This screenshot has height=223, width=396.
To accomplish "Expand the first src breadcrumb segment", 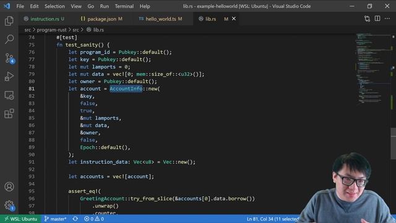I will [27, 30].
